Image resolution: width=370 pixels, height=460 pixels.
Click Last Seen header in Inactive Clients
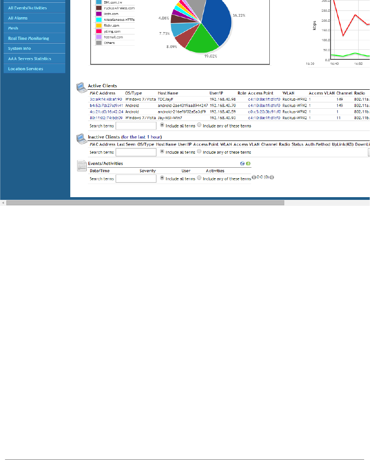(126, 144)
